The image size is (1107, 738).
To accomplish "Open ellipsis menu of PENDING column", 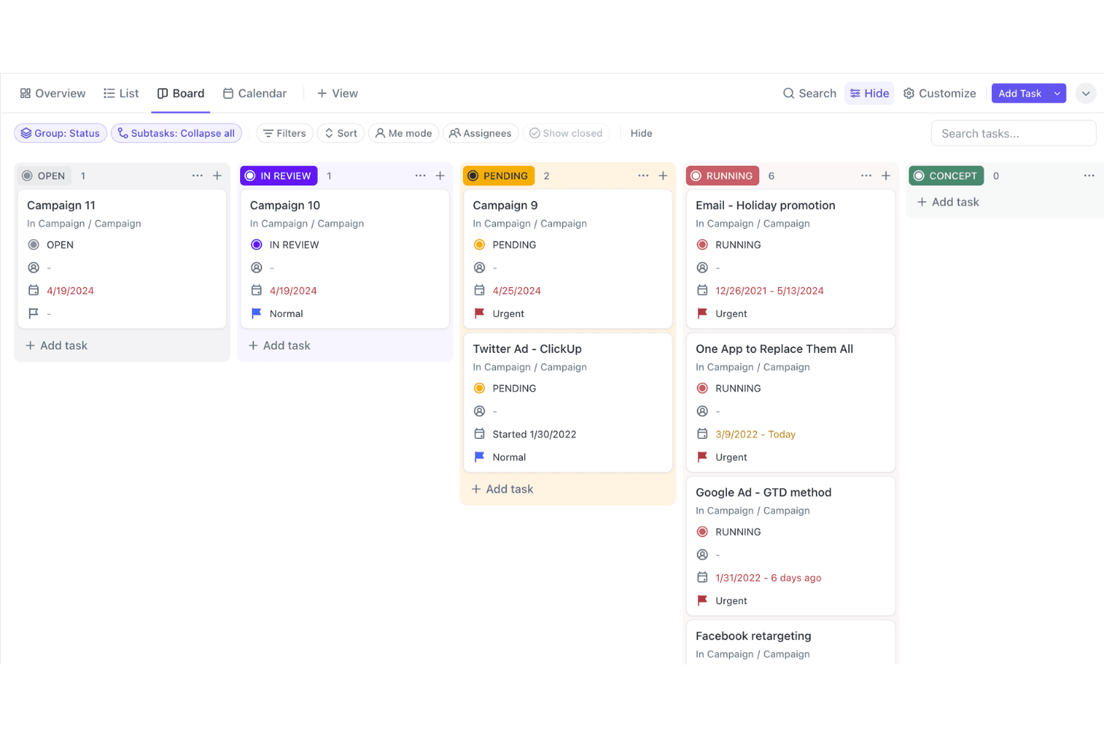I will click(x=643, y=176).
